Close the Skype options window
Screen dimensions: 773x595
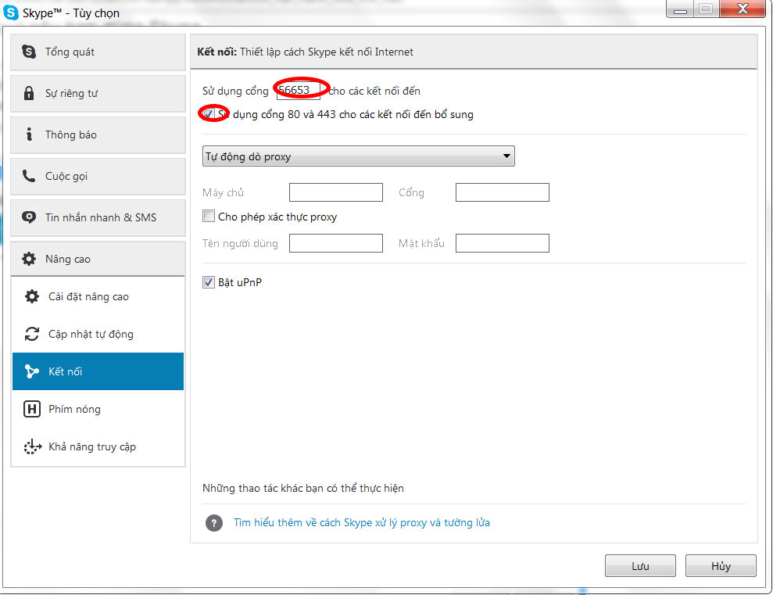(x=743, y=9)
